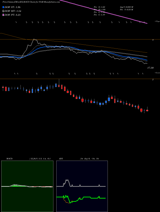Open the green MACD indicator chart panel

(27, 186)
